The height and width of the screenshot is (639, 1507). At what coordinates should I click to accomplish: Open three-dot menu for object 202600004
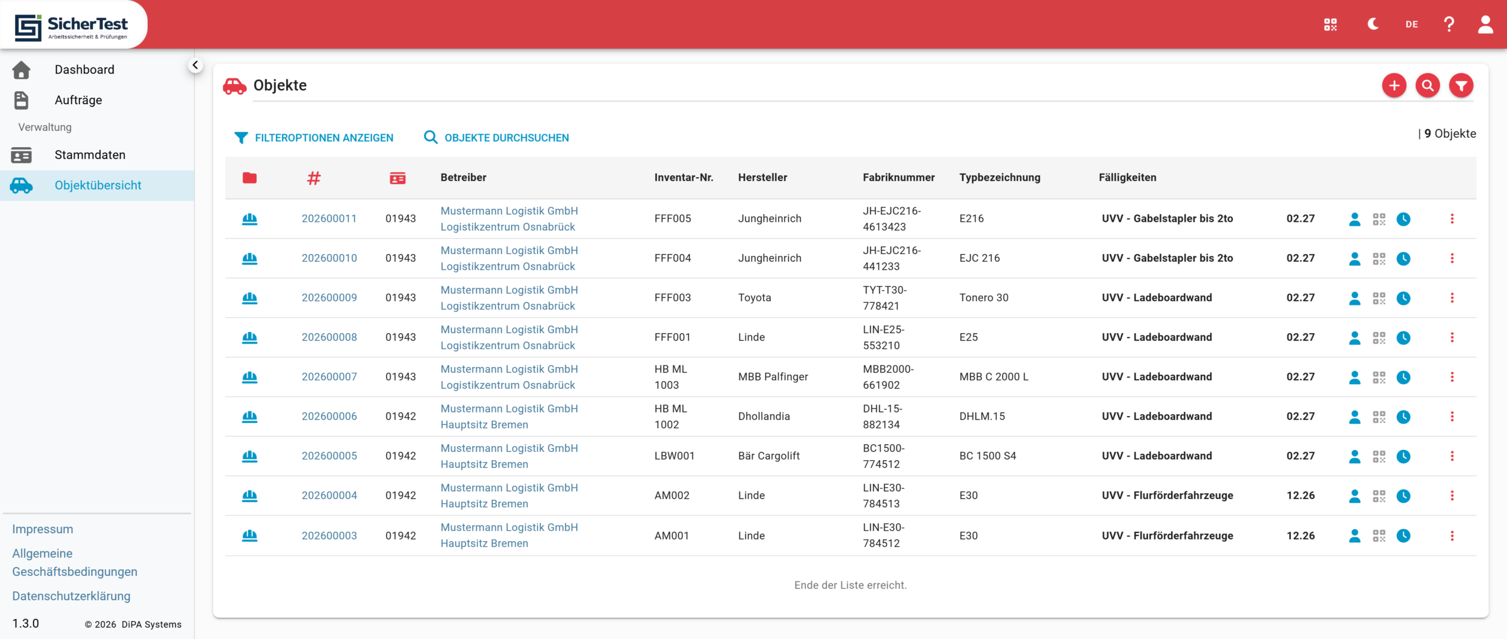(x=1452, y=495)
